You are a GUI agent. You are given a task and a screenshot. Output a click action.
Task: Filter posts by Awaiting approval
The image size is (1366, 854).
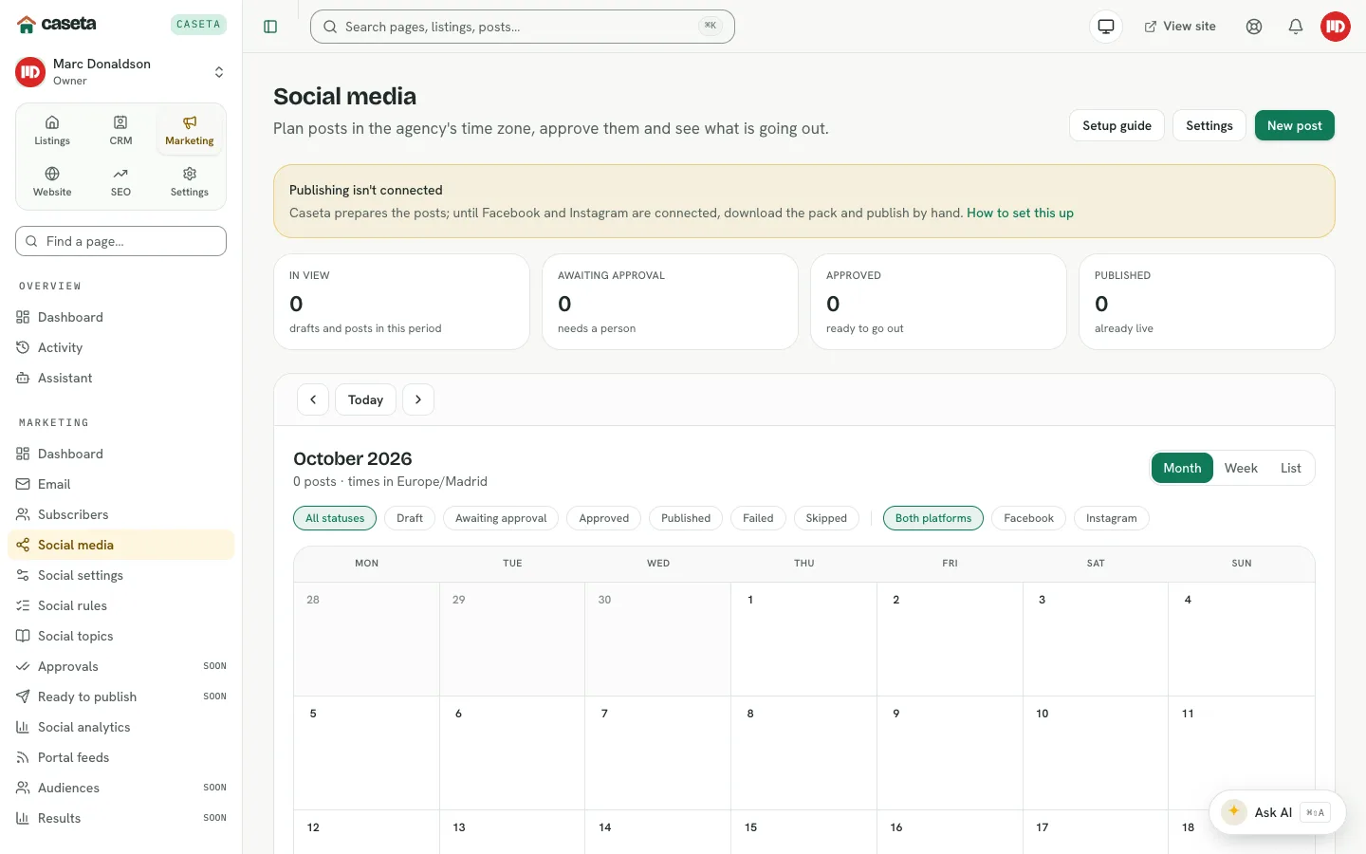[x=501, y=518]
